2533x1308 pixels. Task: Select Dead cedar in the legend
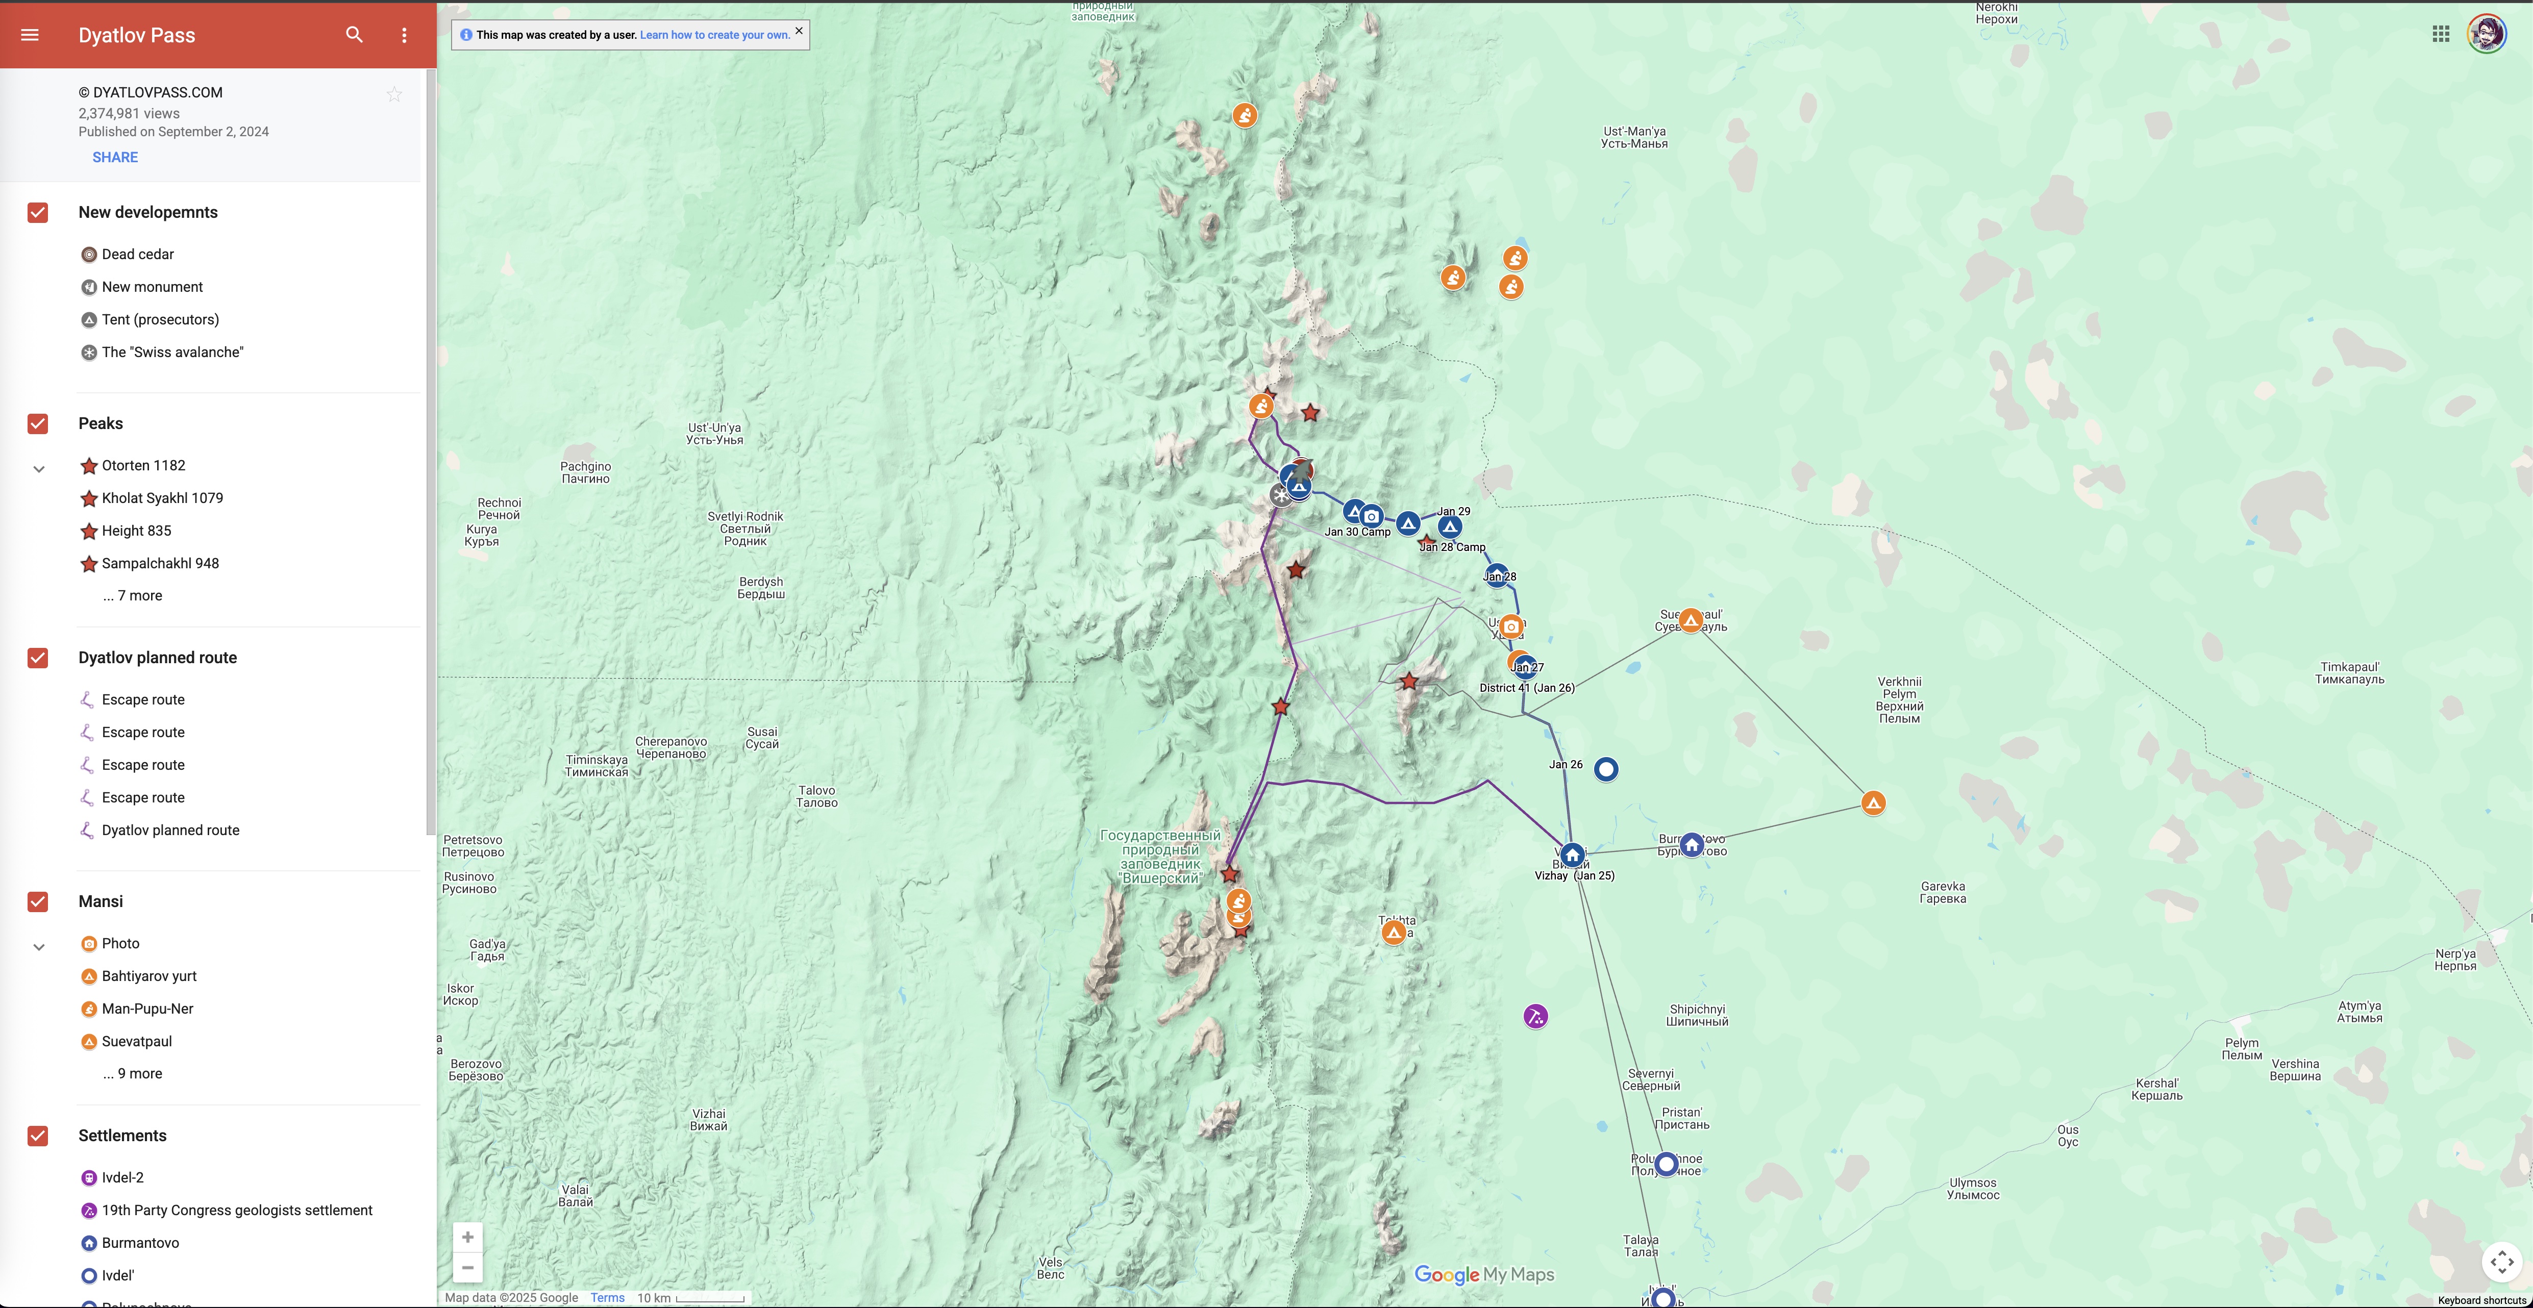click(138, 255)
